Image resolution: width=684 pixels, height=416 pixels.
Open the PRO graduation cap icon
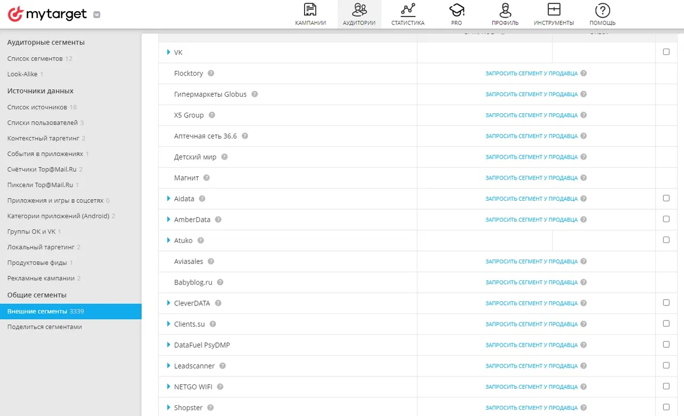[456, 10]
